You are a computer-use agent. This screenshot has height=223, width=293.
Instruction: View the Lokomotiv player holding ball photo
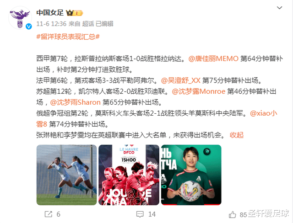coord(191,175)
